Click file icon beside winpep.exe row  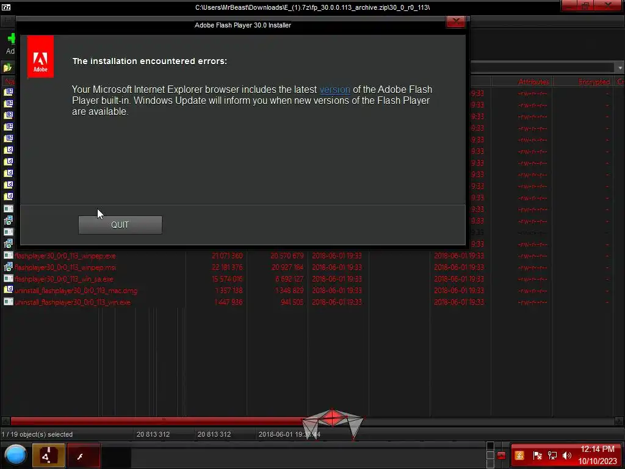9,255
